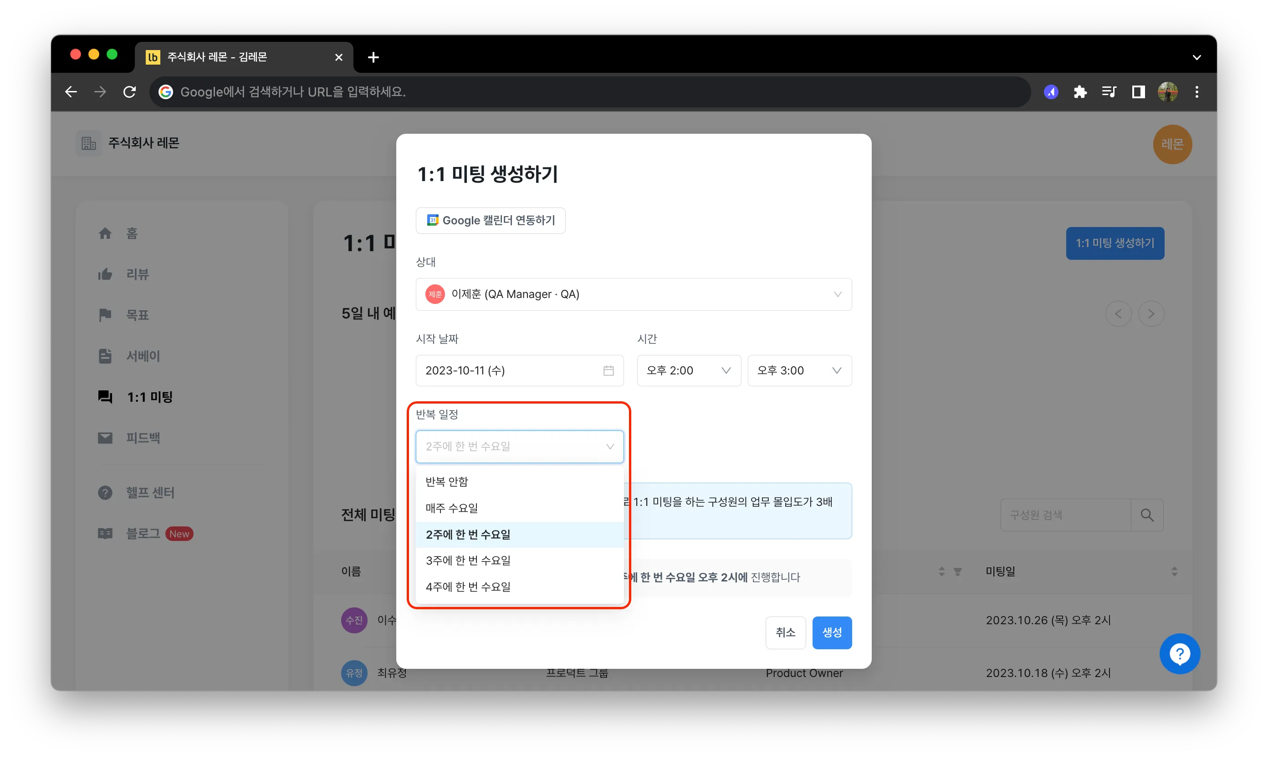Click the next arrow in upcoming meetings
Screen dimensions: 1268x758
[x=1151, y=313]
